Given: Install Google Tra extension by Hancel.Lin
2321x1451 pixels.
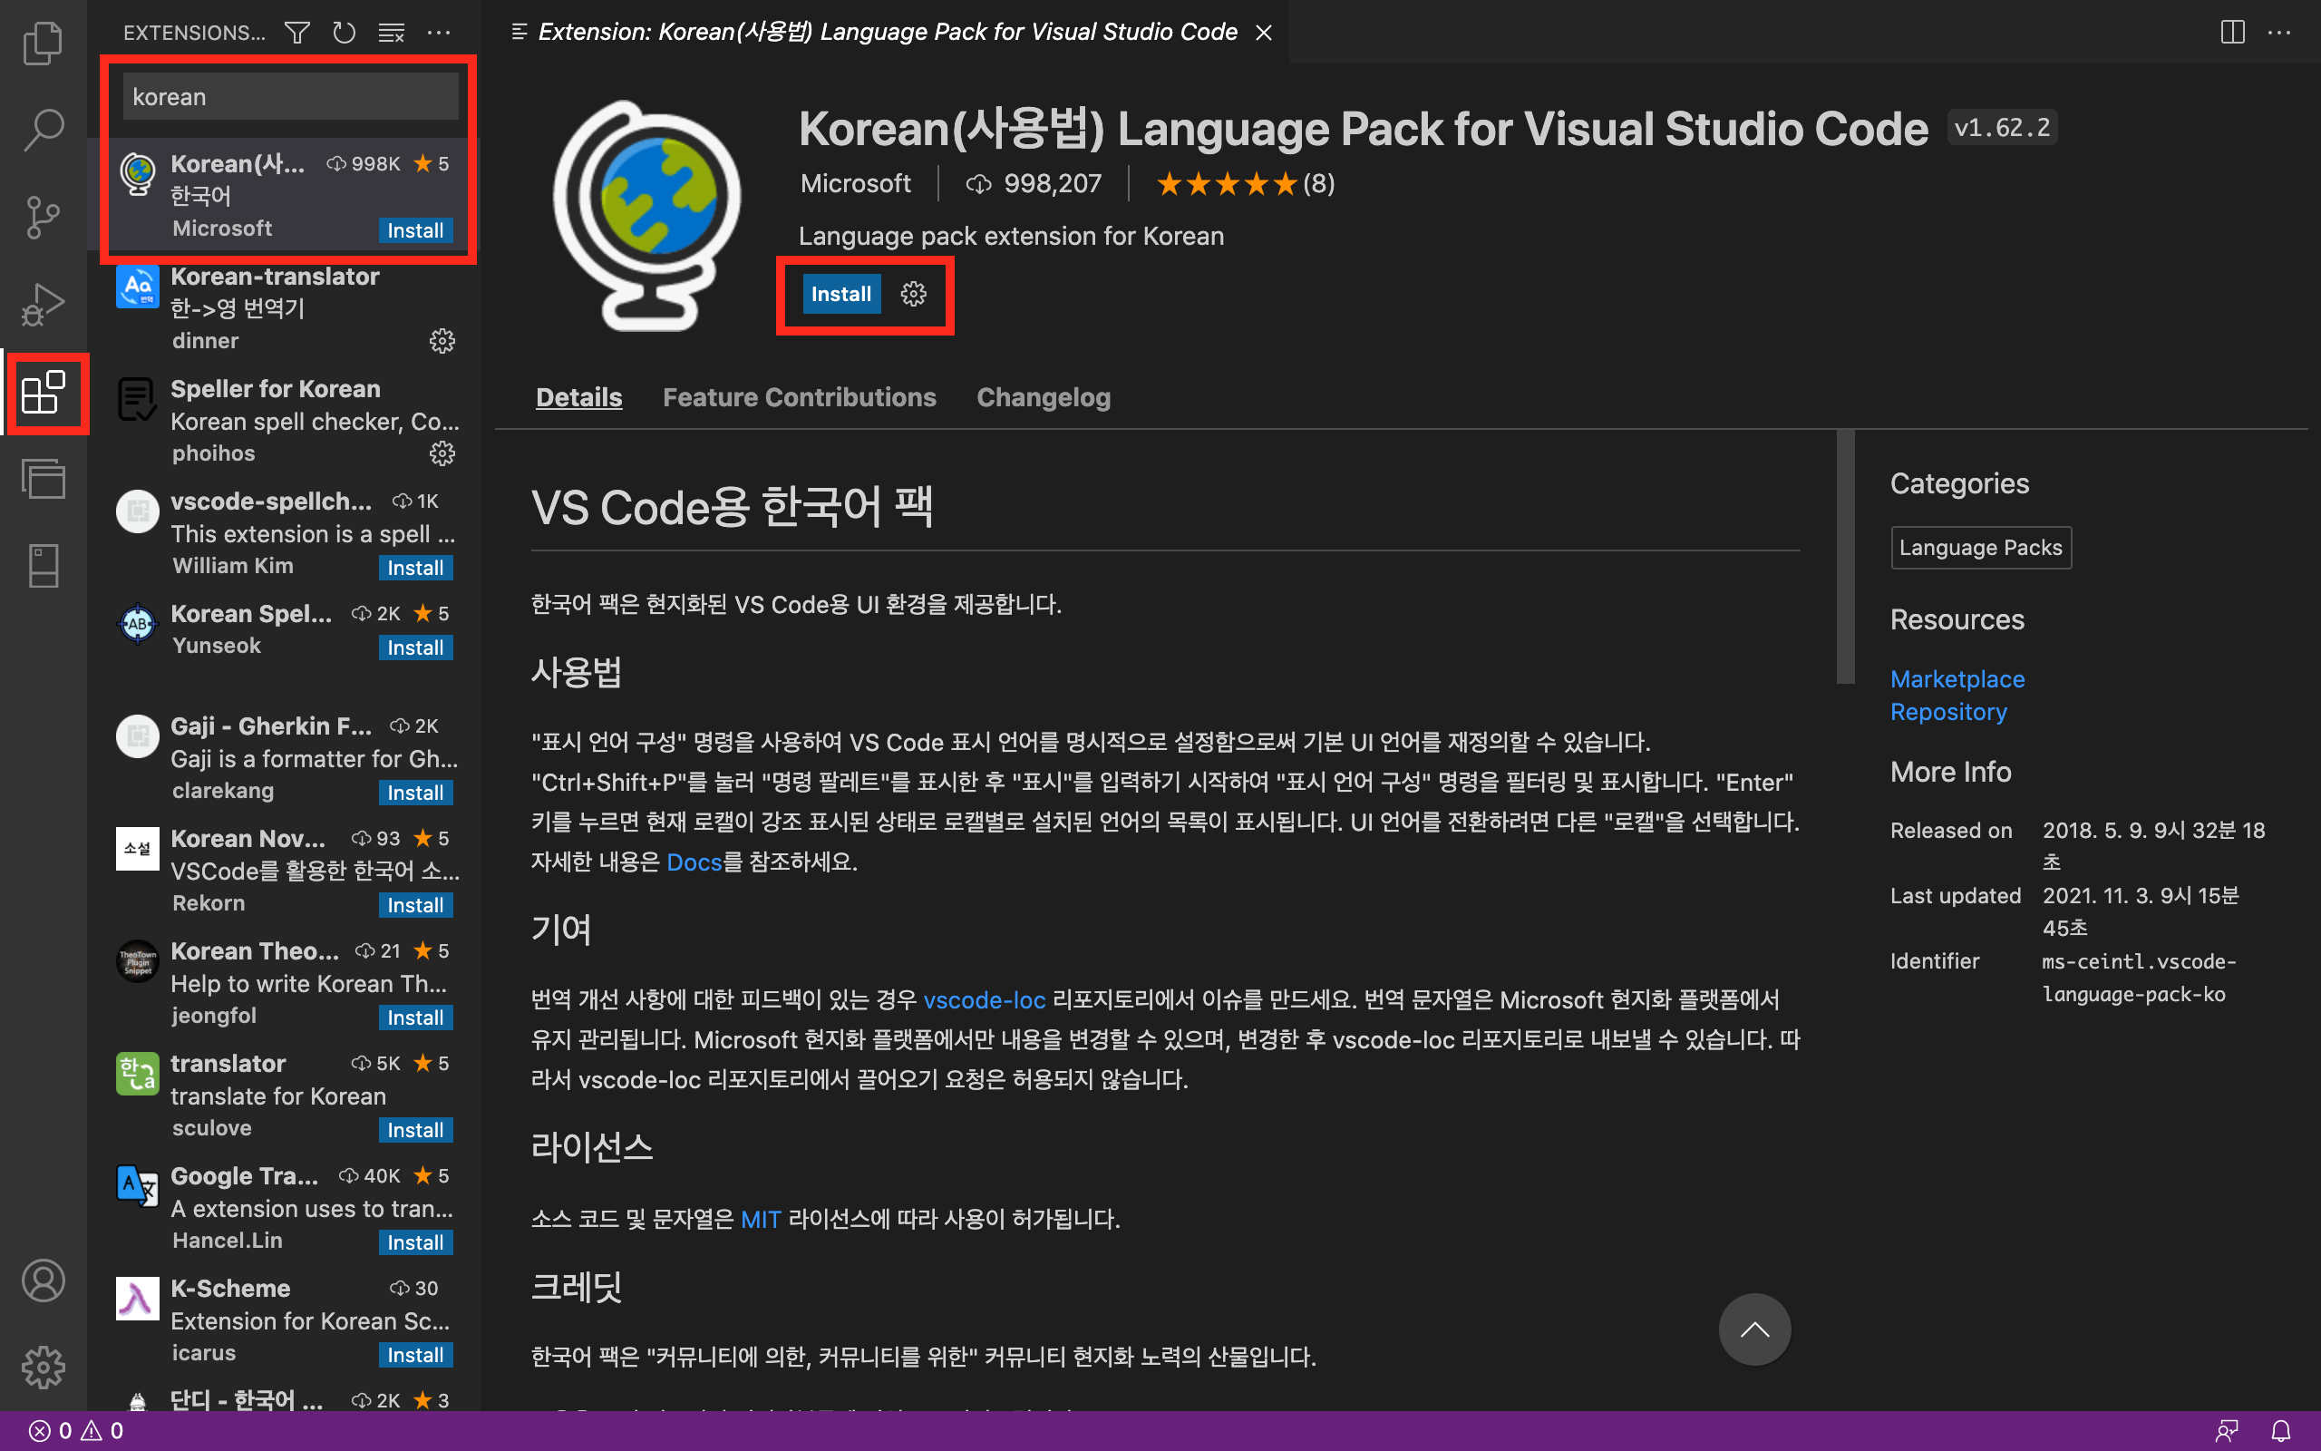Looking at the screenshot, I should click(415, 1242).
